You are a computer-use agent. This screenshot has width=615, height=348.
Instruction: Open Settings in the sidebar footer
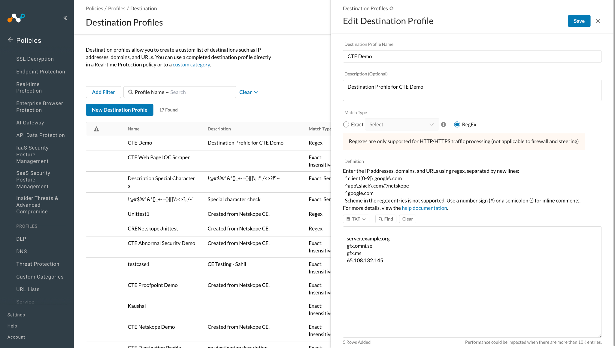[16, 315]
